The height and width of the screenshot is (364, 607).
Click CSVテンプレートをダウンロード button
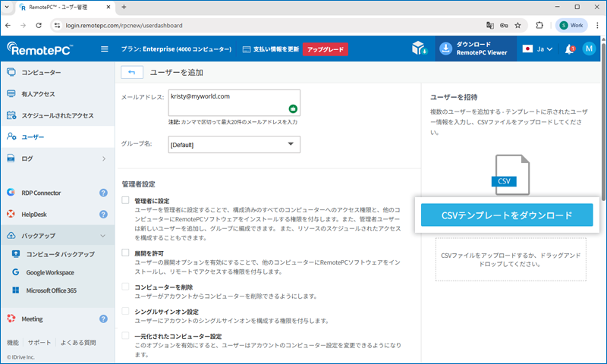click(x=507, y=215)
